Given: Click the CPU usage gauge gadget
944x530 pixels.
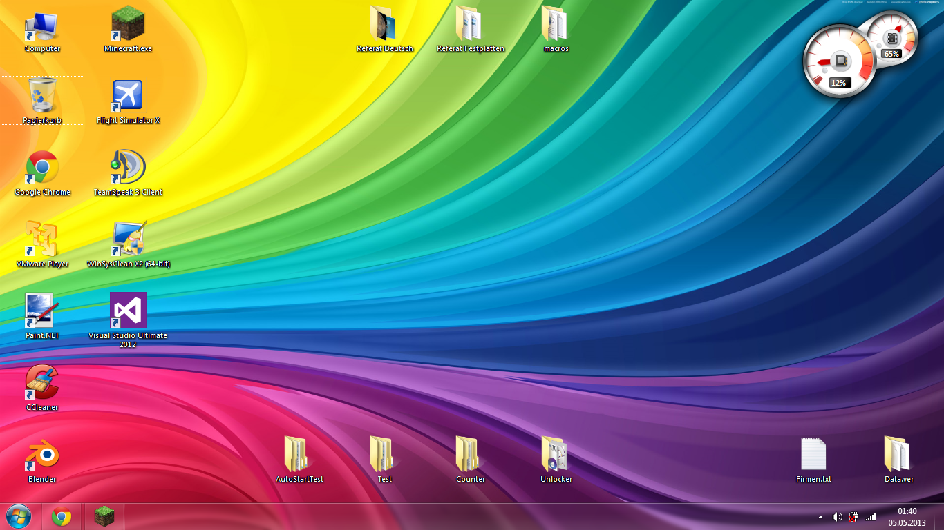Looking at the screenshot, I should pos(840,63).
